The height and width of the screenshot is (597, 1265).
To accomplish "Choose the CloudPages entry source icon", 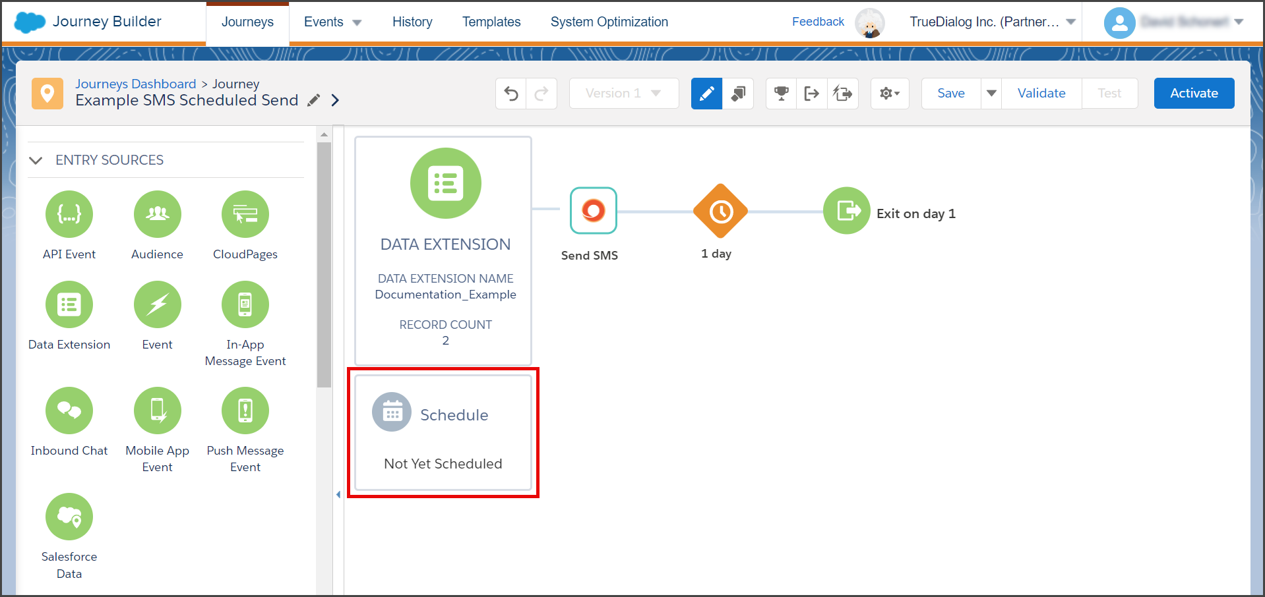I will click(245, 214).
